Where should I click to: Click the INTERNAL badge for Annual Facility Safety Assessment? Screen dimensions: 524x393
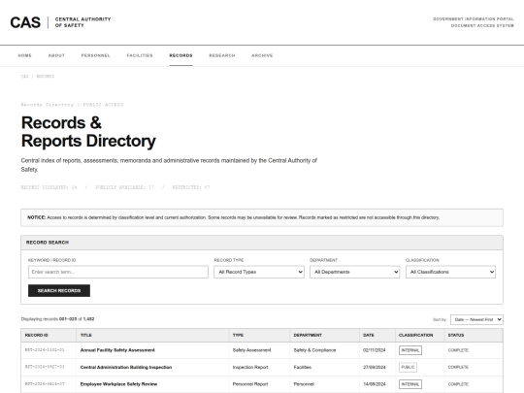[410, 350]
